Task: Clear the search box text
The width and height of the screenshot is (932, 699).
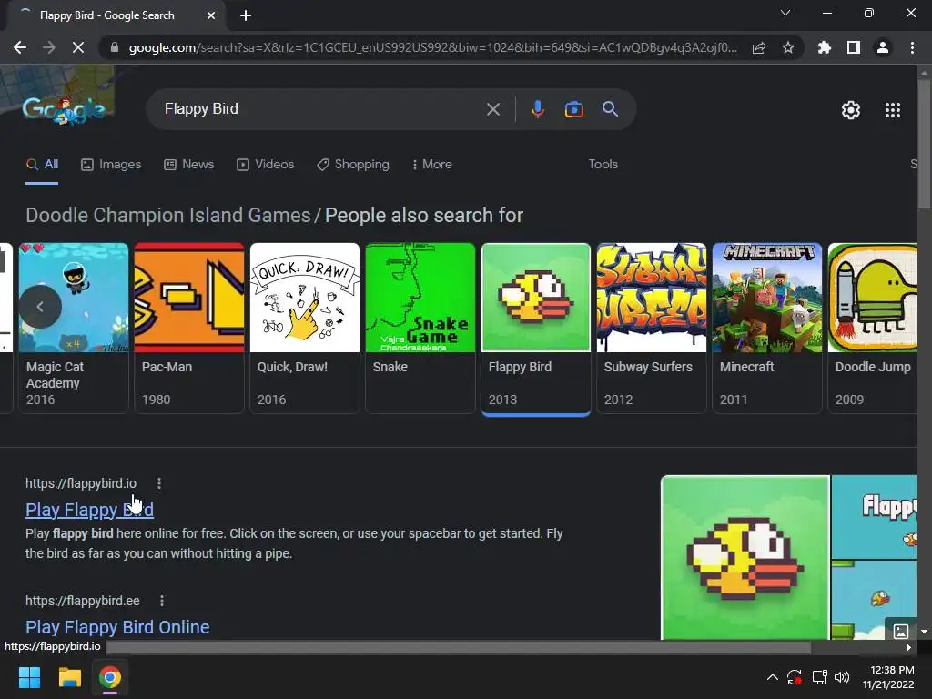Action: [x=492, y=109]
